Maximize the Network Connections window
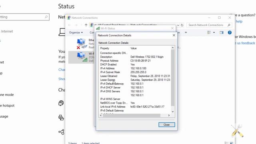The width and height of the screenshot is (256, 144). click(219, 18)
